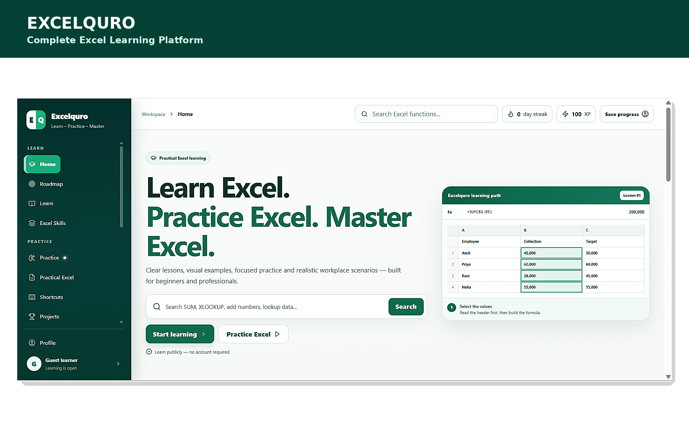
Task: Click the Lesson 01 badge
Action: pos(632,195)
